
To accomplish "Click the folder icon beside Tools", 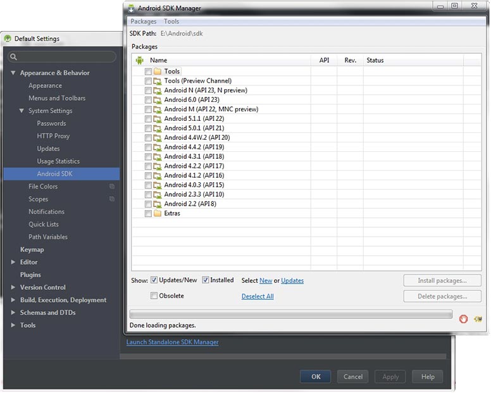I will [x=158, y=72].
